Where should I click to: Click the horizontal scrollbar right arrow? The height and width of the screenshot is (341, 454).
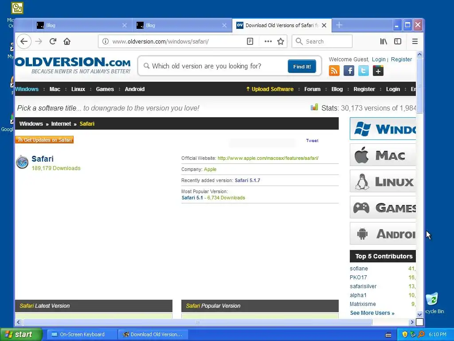click(x=412, y=322)
